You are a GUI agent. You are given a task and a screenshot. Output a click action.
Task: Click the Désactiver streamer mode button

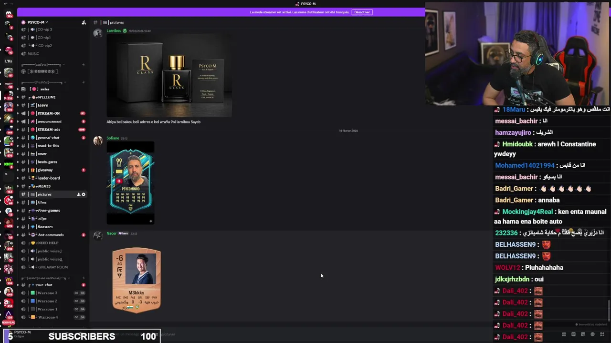(x=362, y=12)
